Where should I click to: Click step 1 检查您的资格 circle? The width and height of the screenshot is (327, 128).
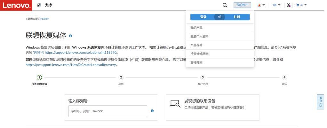point(39,77)
